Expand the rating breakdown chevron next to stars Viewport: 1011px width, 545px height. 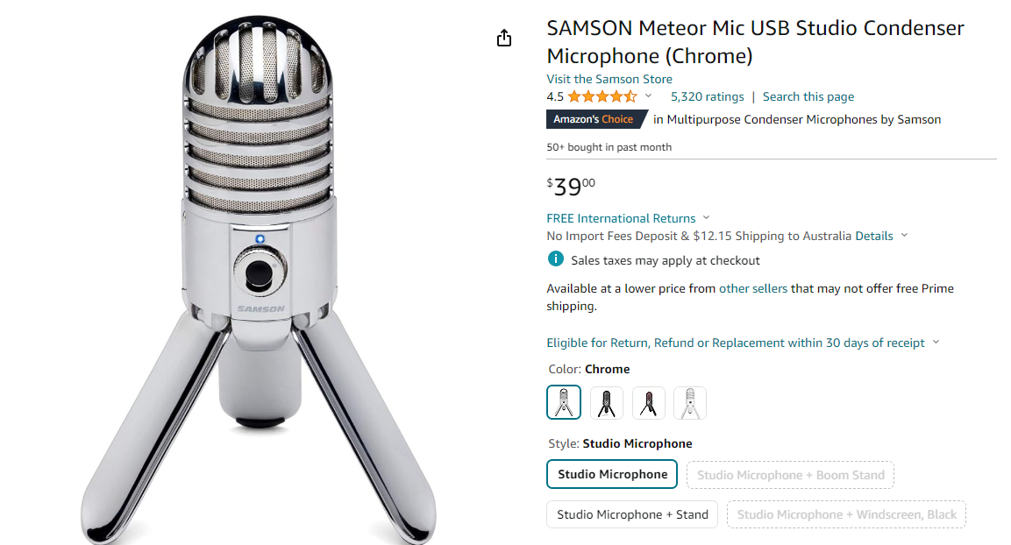click(649, 96)
